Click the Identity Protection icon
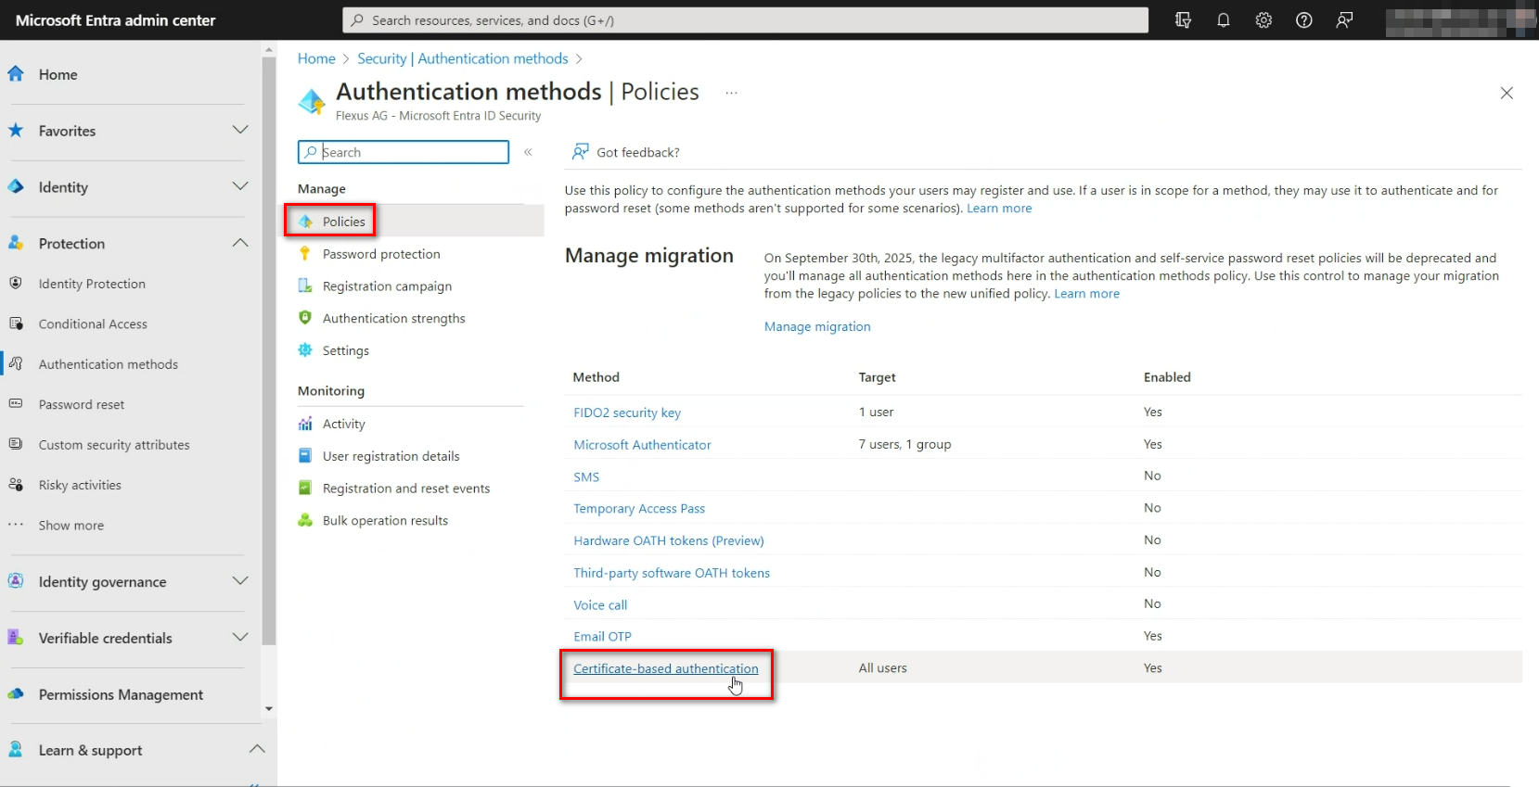 click(x=16, y=284)
